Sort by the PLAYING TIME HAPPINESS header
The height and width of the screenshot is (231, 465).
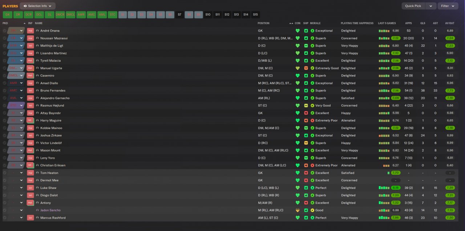[x=357, y=23]
